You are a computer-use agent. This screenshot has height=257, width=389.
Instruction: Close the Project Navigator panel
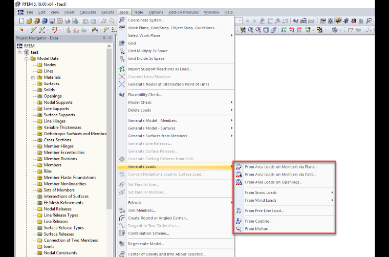tap(110, 38)
